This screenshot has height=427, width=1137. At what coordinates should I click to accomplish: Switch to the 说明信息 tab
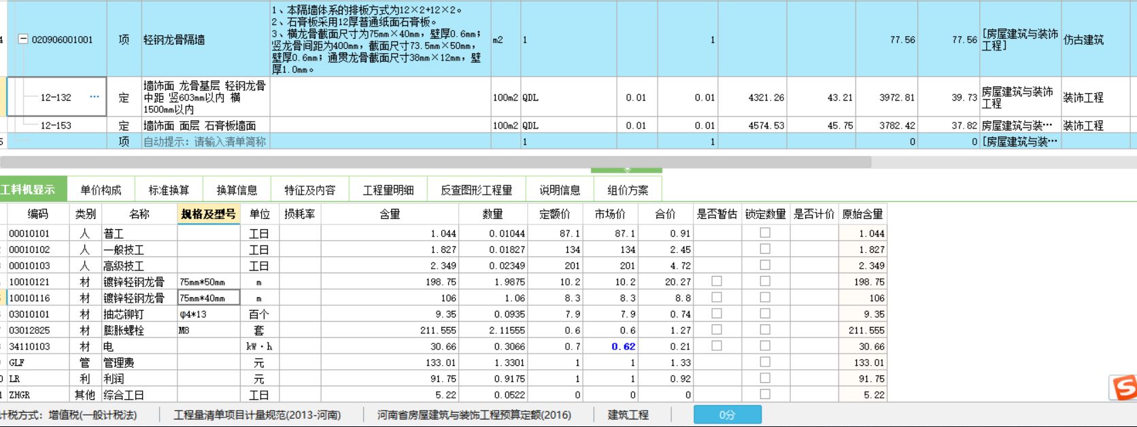click(x=560, y=190)
